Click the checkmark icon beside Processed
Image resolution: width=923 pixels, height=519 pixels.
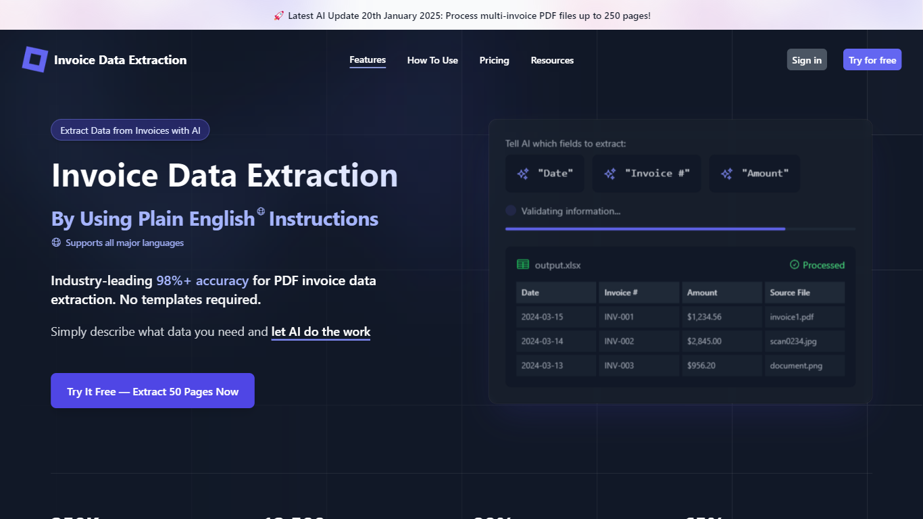(x=795, y=265)
